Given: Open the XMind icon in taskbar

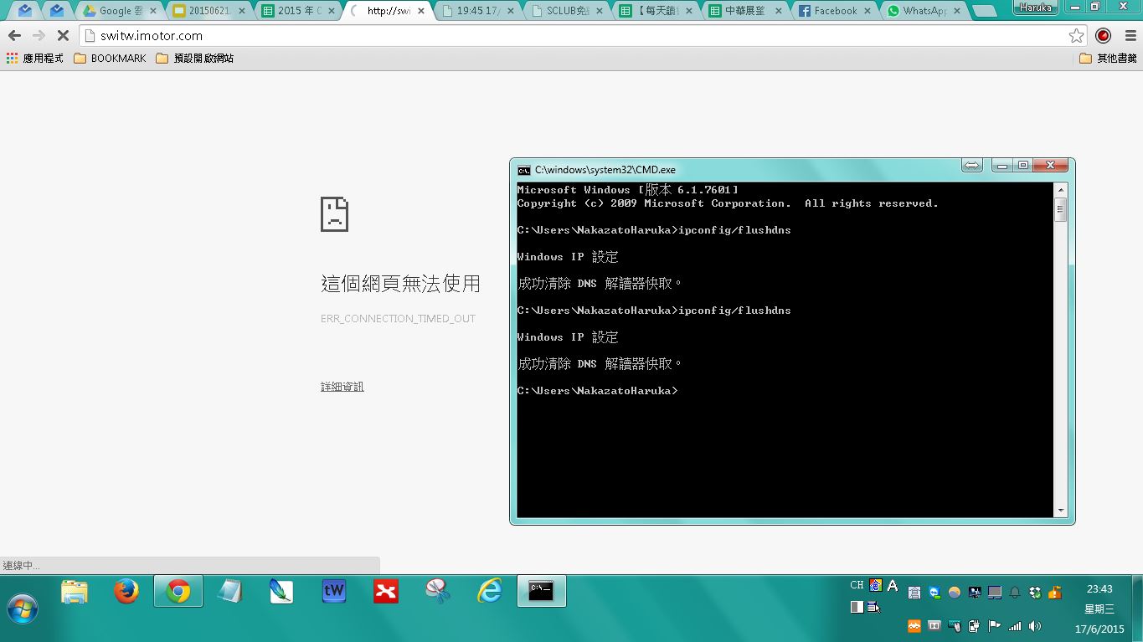Looking at the screenshot, I should tap(386, 592).
